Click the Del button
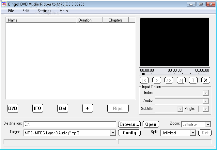217x150 pixels. coord(63,108)
